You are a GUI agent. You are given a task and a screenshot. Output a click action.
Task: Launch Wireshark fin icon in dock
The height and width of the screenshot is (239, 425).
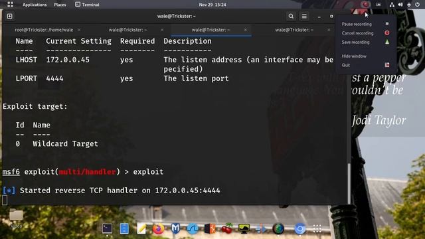tap(193, 228)
